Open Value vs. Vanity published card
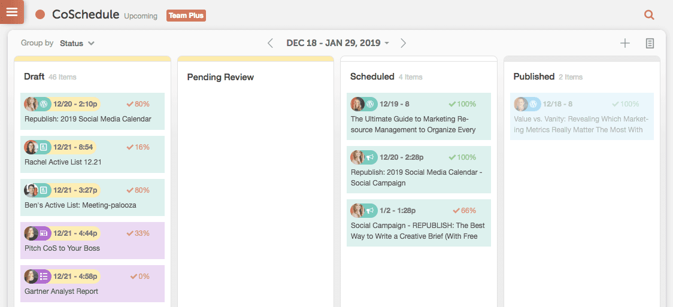673x307 pixels. click(582, 116)
